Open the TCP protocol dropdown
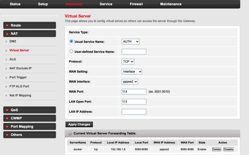249x155 pixels. 128,62
